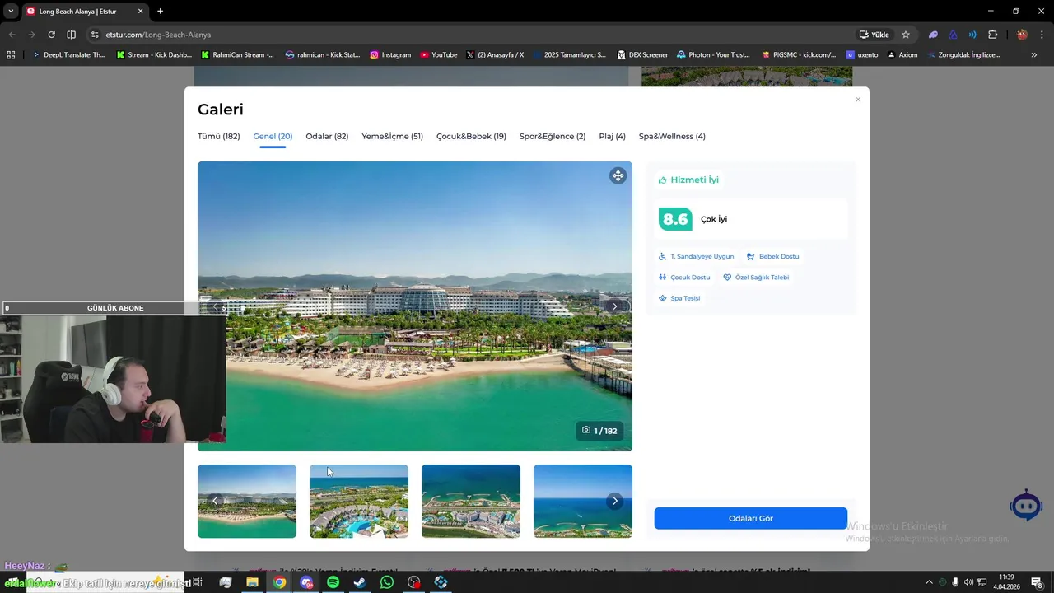
Task: Click the fullscreen expand icon on main photo
Action: [x=618, y=175]
